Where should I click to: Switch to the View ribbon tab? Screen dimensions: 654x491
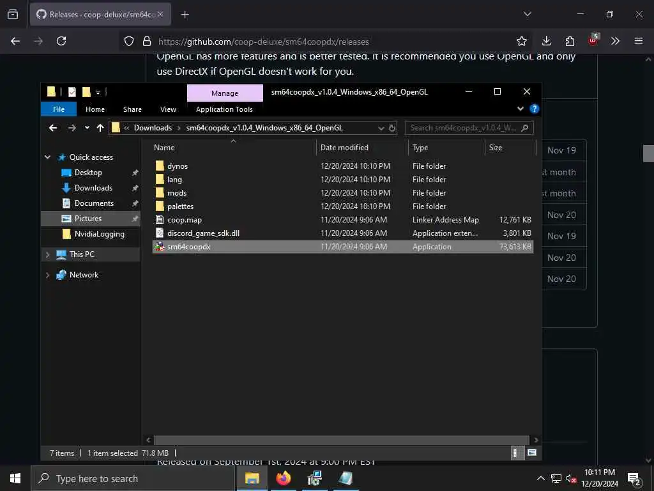pos(168,109)
